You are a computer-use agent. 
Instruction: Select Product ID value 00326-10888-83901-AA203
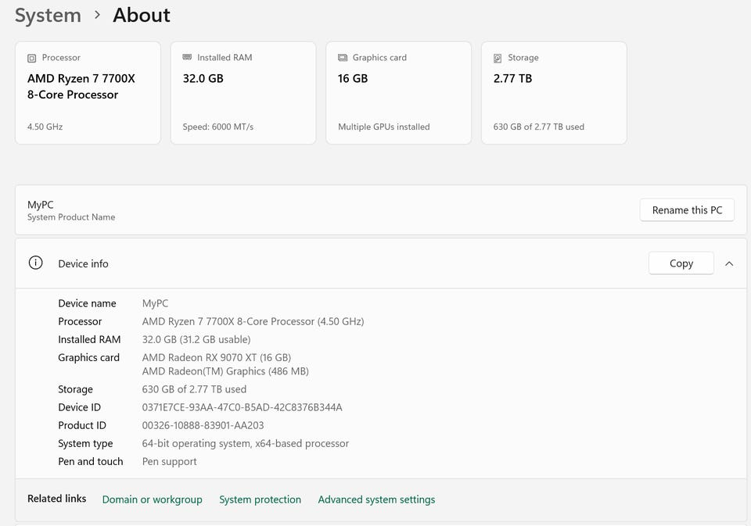(x=203, y=425)
